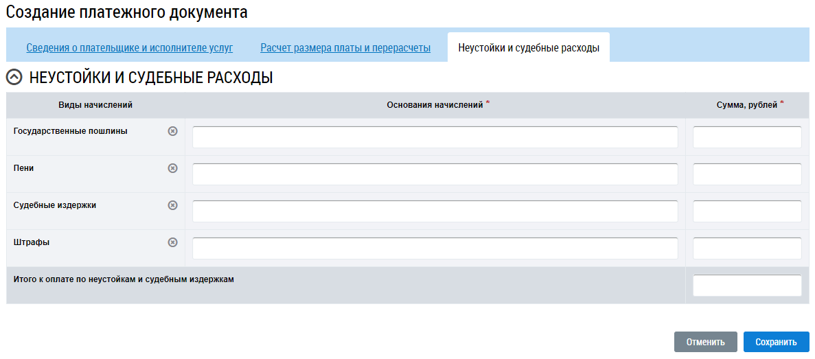Click sum field for Государственные пошлины
Image resolution: width=815 pixels, height=359 pixels.
point(747,137)
